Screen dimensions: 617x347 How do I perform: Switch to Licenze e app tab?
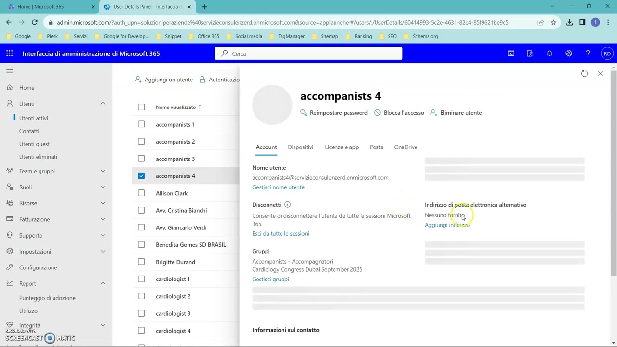click(342, 147)
